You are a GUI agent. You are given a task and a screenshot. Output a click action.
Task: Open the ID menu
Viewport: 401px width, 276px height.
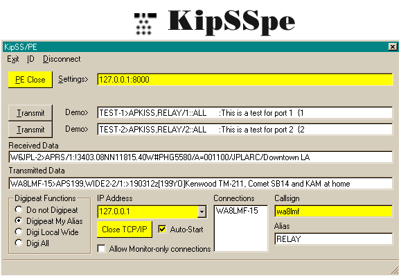point(30,59)
